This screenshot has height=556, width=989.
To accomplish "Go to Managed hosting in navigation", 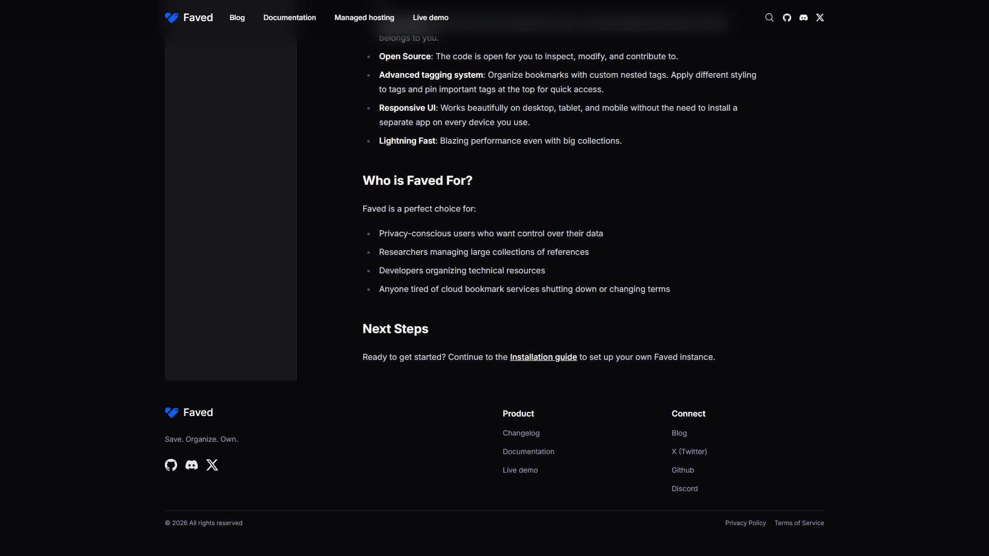I will (x=364, y=18).
